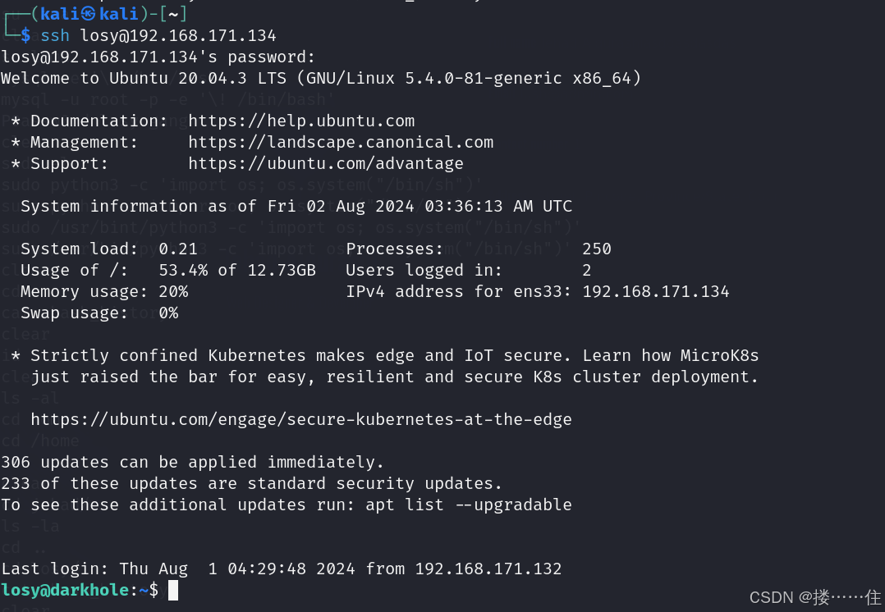Click the Memory usage 20% value
885x612 pixels.
click(x=173, y=291)
